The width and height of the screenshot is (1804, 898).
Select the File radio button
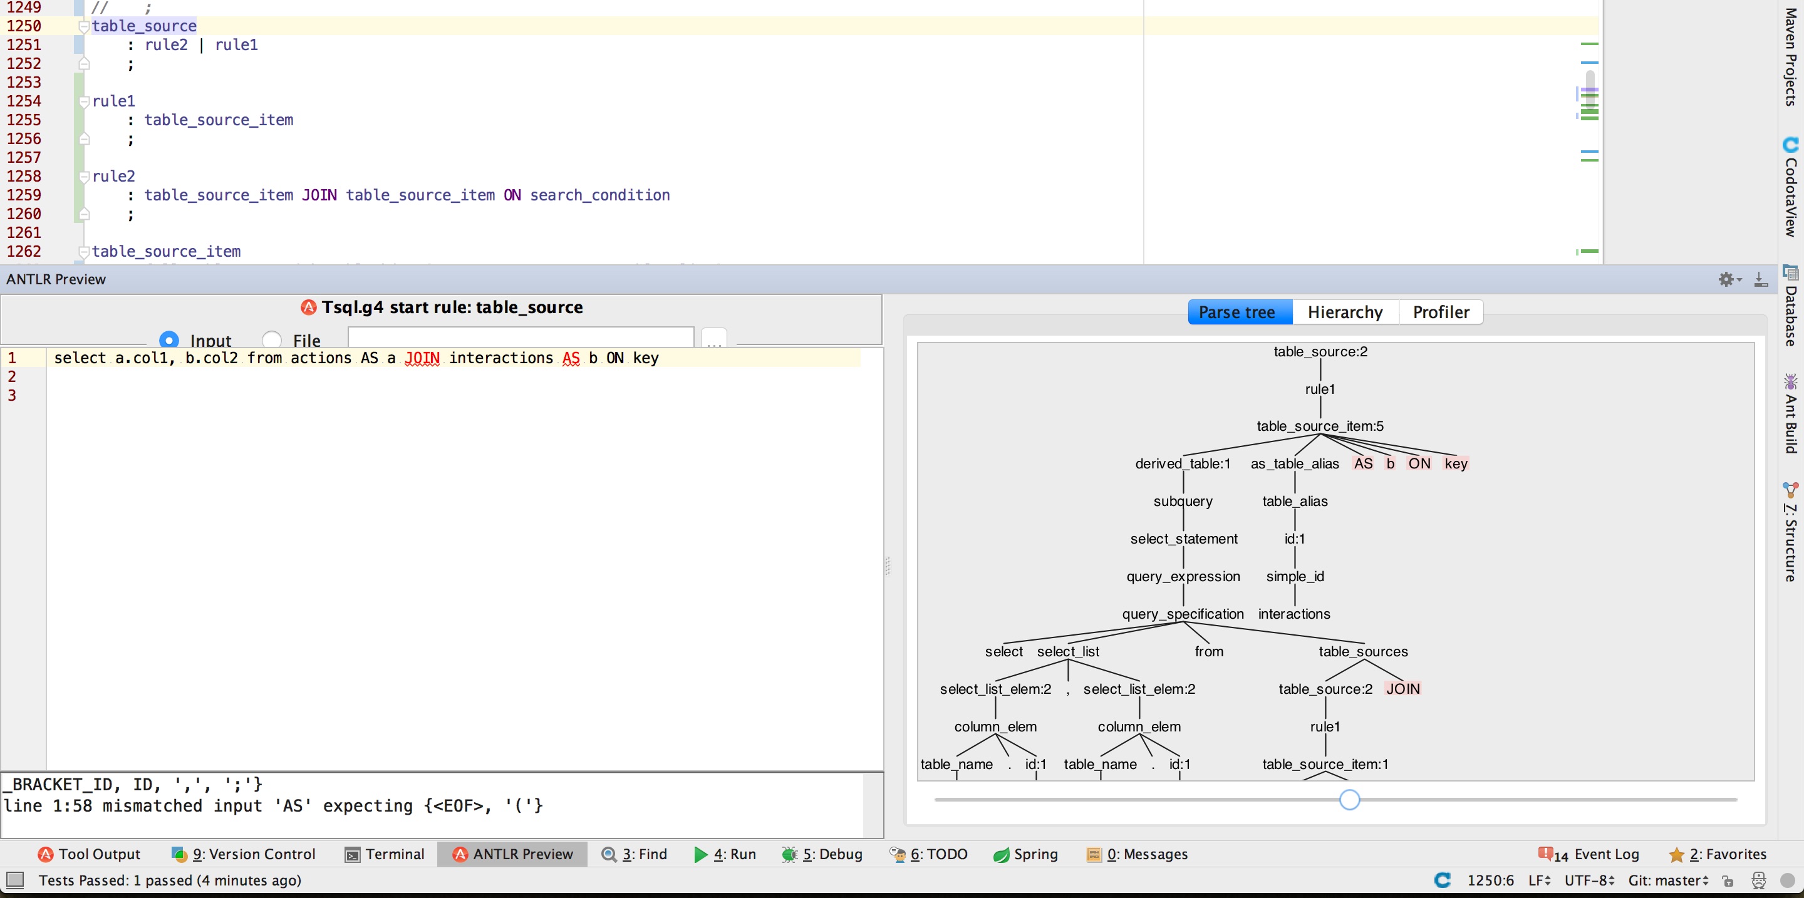pyautogui.click(x=272, y=339)
